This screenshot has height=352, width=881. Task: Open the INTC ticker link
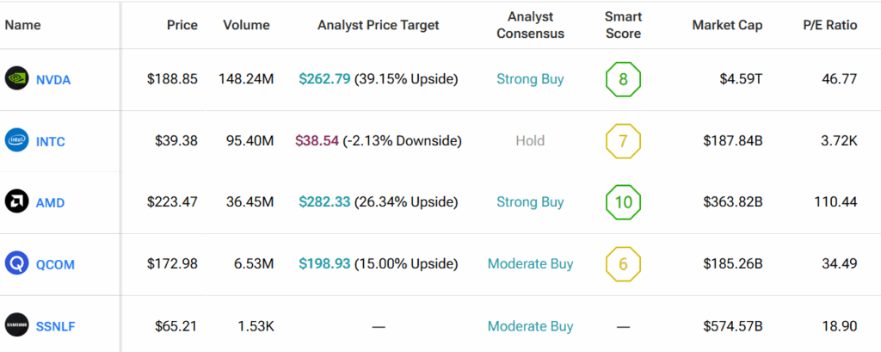pos(51,142)
